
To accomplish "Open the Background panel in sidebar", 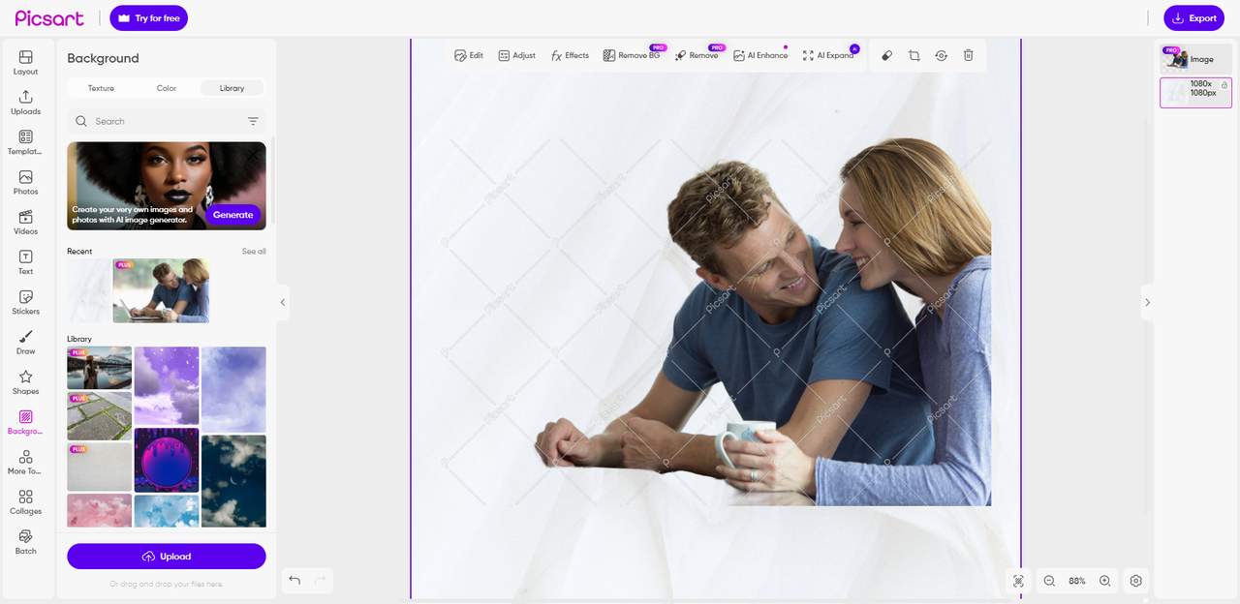I will click(25, 422).
